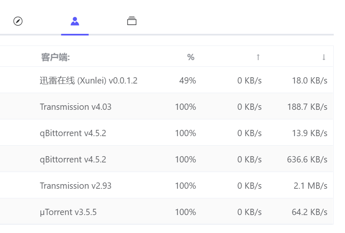The height and width of the screenshot is (233, 345).
Task: Click the 13.9 KB/s download speed cell
Action: (x=310, y=133)
